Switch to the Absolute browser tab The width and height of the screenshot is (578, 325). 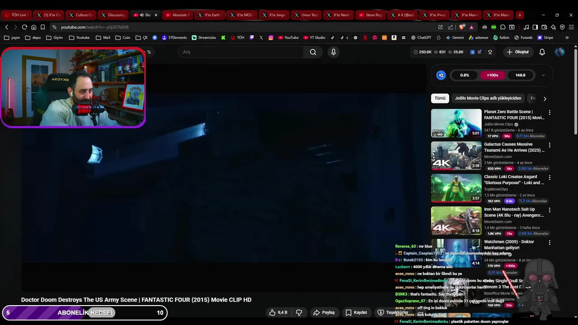[177, 15]
